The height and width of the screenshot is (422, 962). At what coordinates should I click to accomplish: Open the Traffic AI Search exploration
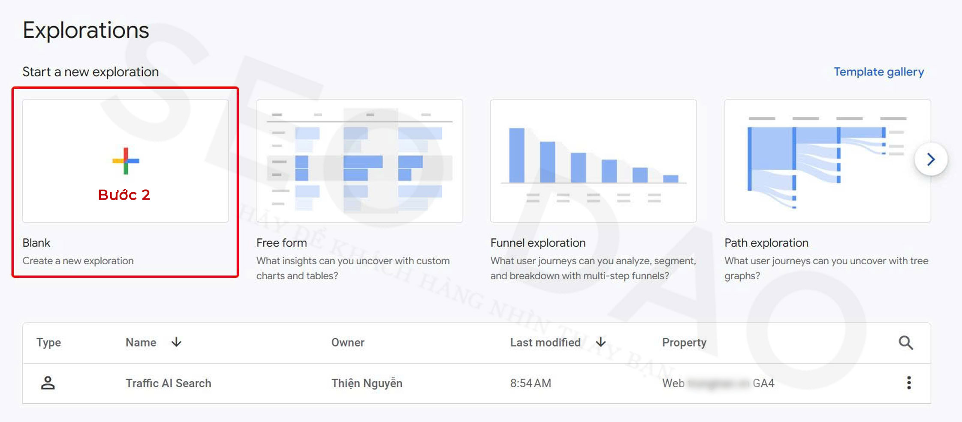pyautogui.click(x=168, y=383)
